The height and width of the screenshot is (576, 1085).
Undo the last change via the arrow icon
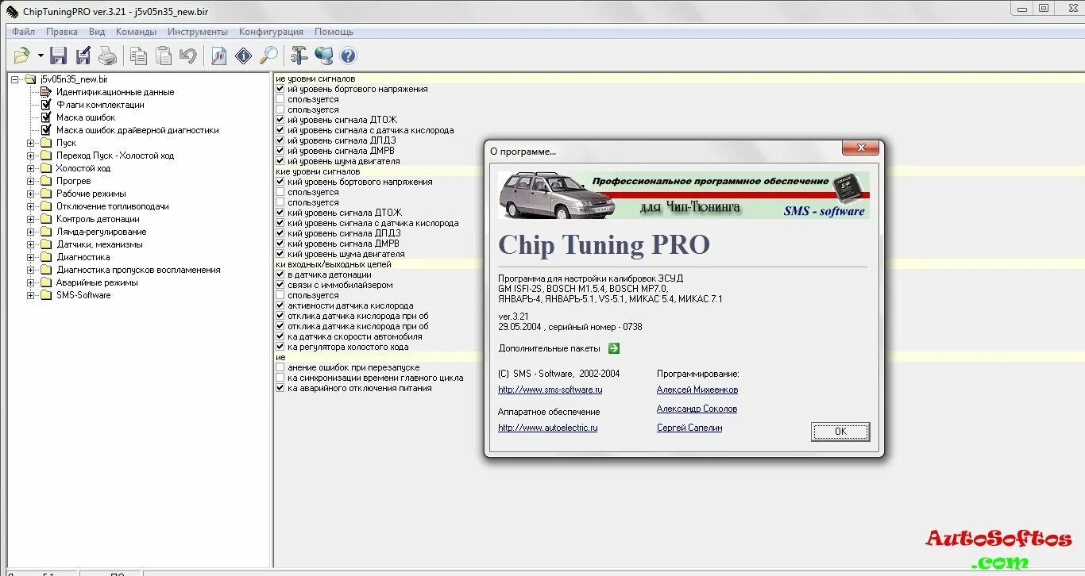[187, 56]
